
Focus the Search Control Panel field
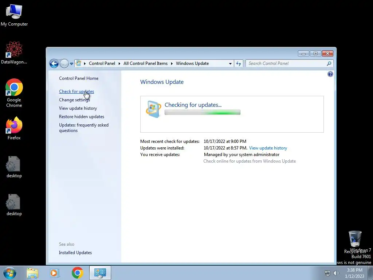point(286,63)
